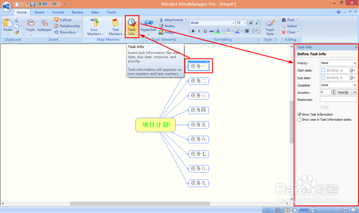Switch to the Format tab
The image size is (359, 213).
coord(58,12)
